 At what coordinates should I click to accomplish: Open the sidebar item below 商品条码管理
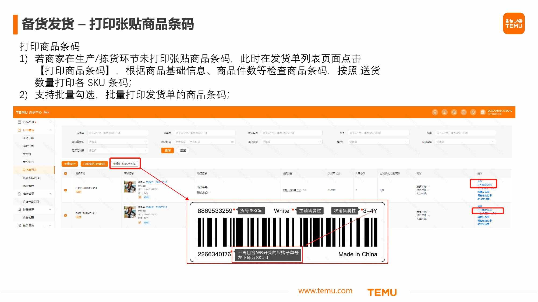point(28,186)
